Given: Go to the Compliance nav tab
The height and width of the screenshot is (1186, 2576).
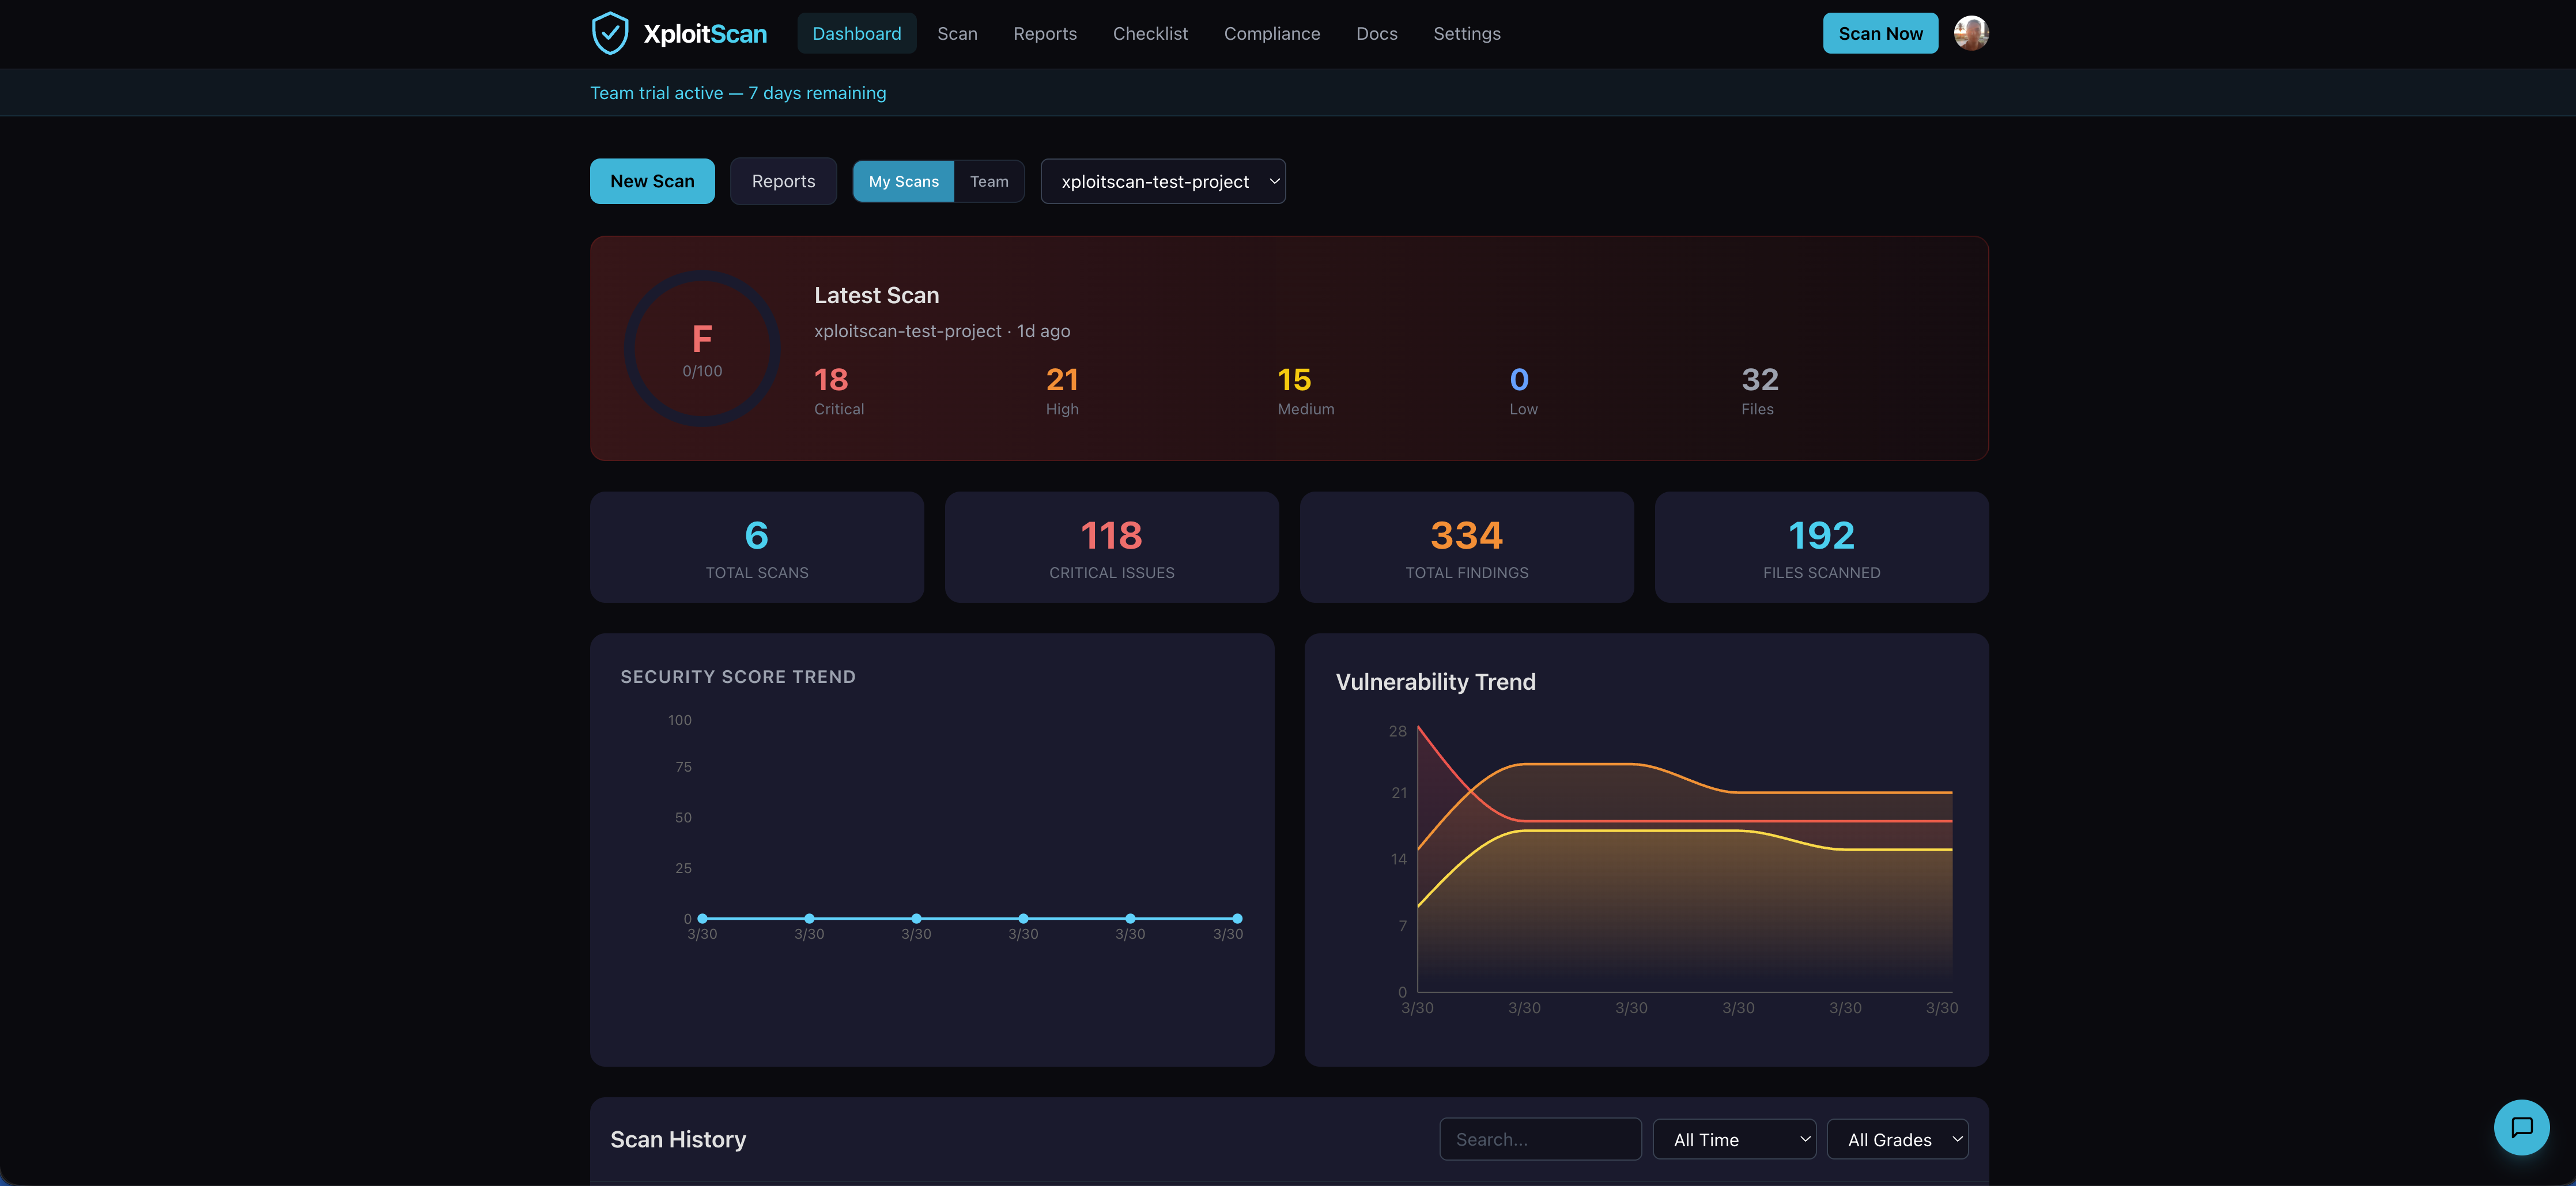Looking at the screenshot, I should pos(1271,33).
